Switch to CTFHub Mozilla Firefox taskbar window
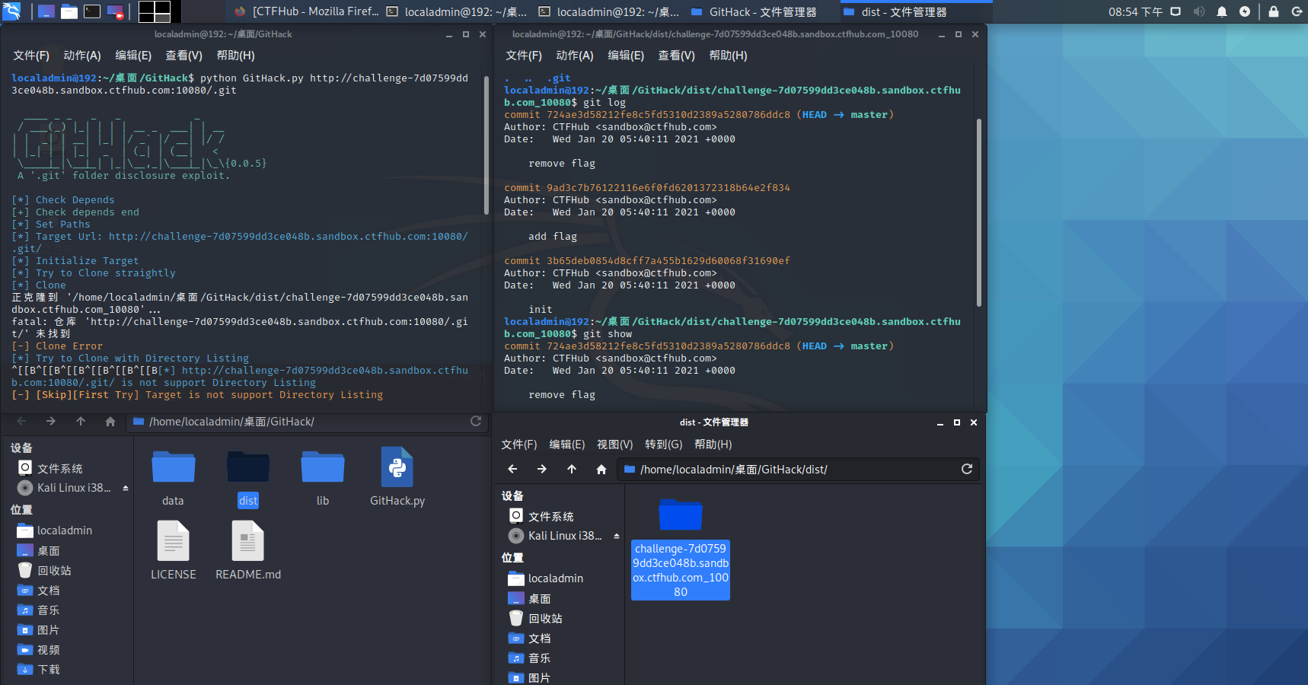This screenshot has height=685, width=1308. click(306, 11)
